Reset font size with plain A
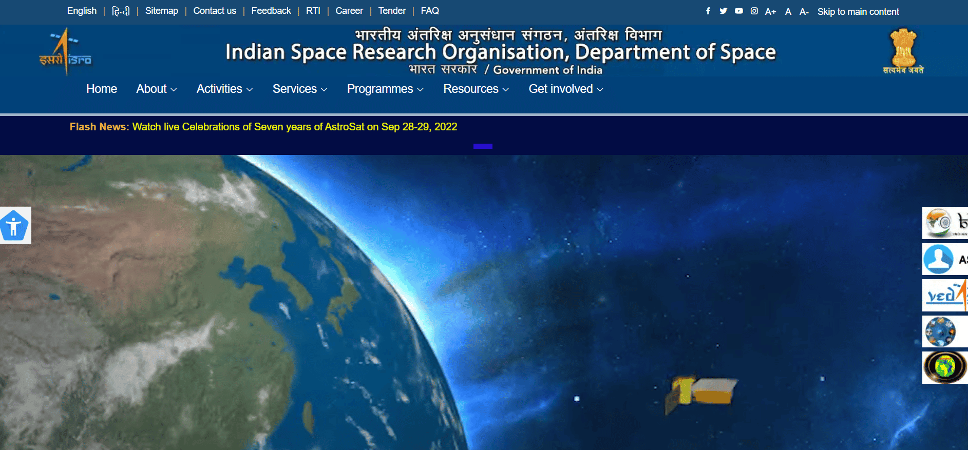The height and width of the screenshot is (450, 968). pos(788,11)
